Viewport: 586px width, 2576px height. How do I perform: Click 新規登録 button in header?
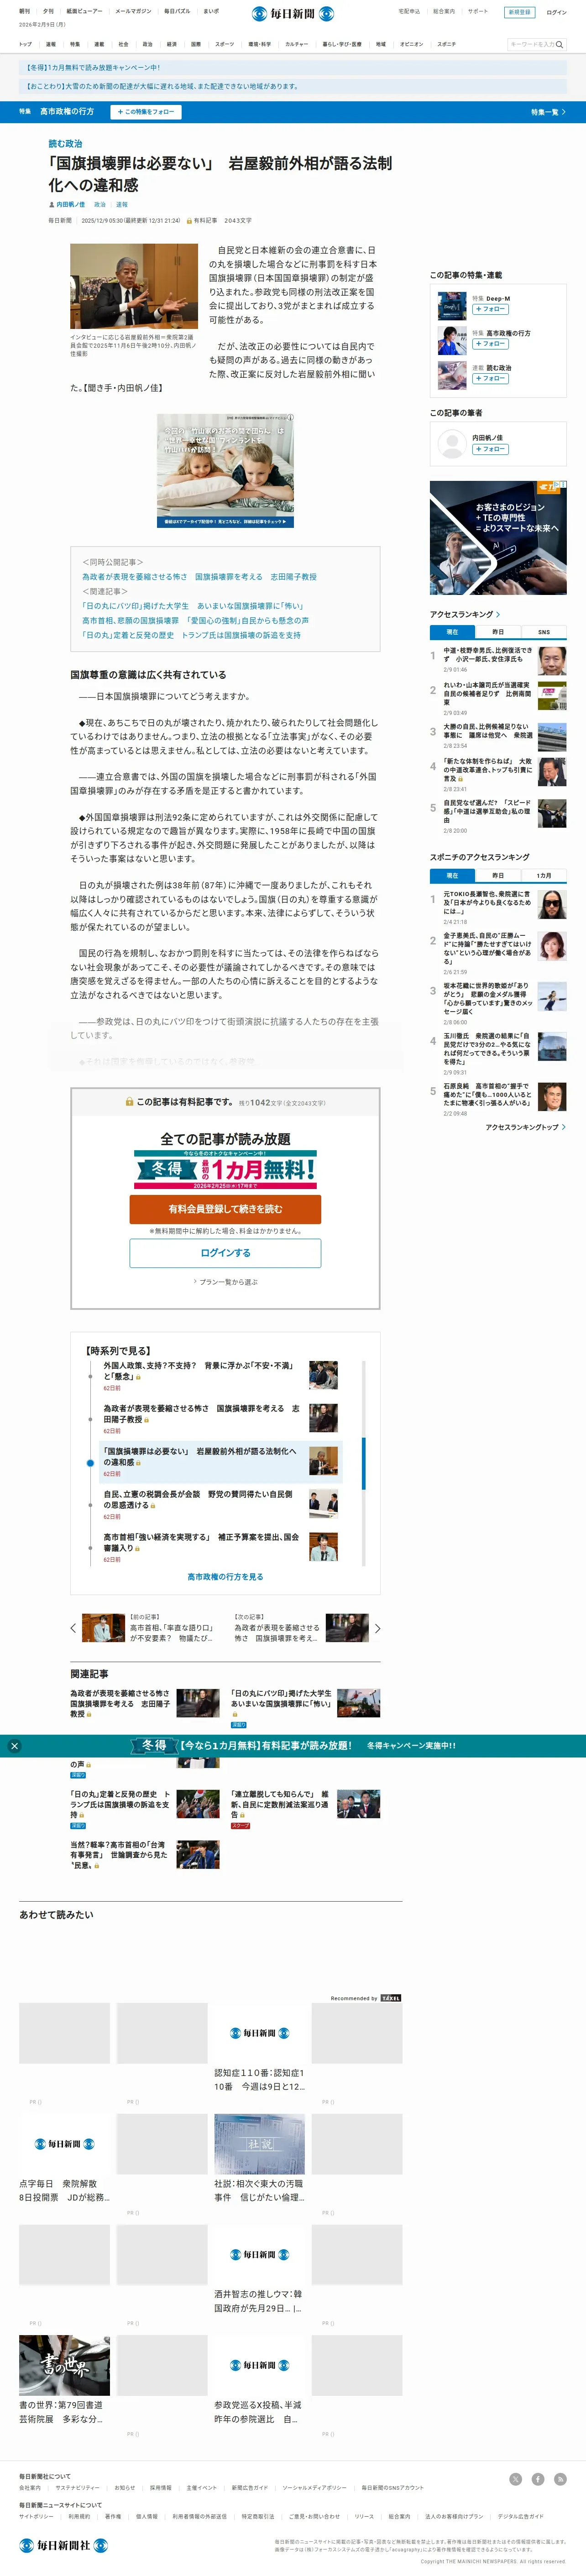[x=520, y=12]
